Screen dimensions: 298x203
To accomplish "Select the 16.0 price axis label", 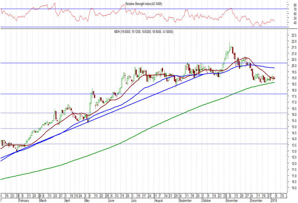I will tap(294, 115).
